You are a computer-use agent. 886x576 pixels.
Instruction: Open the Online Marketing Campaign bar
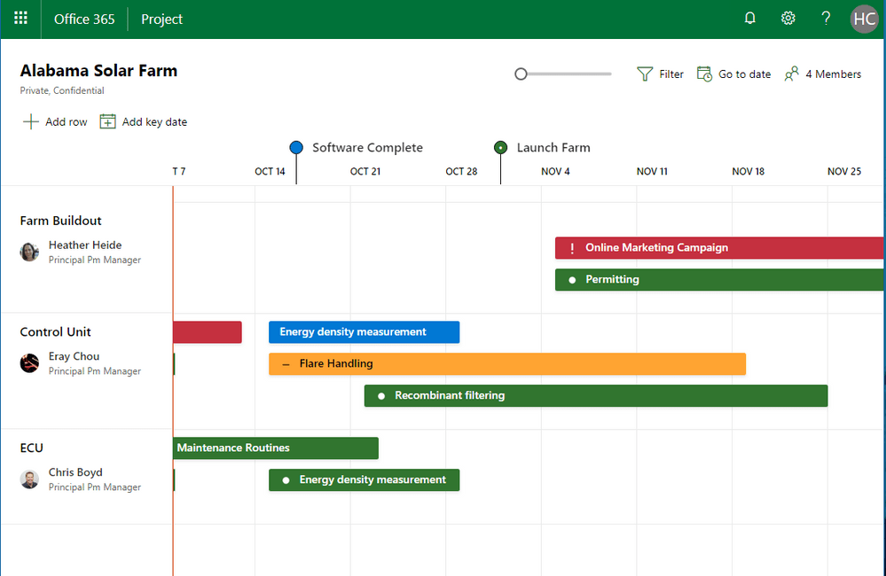point(718,248)
